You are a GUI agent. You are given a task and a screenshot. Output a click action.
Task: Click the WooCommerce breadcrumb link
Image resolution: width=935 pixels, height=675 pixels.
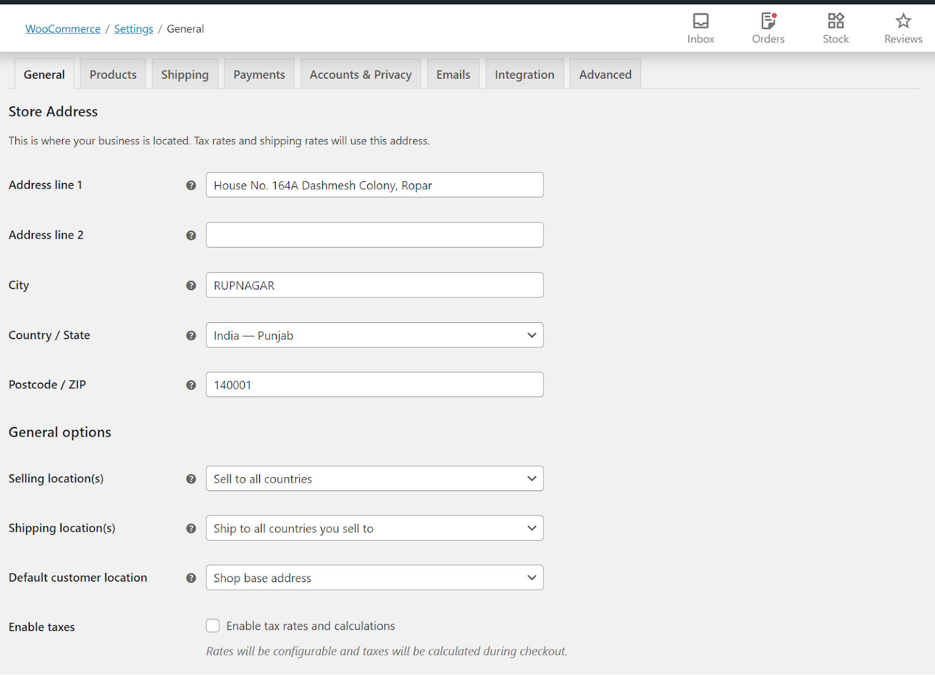tap(63, 29)
